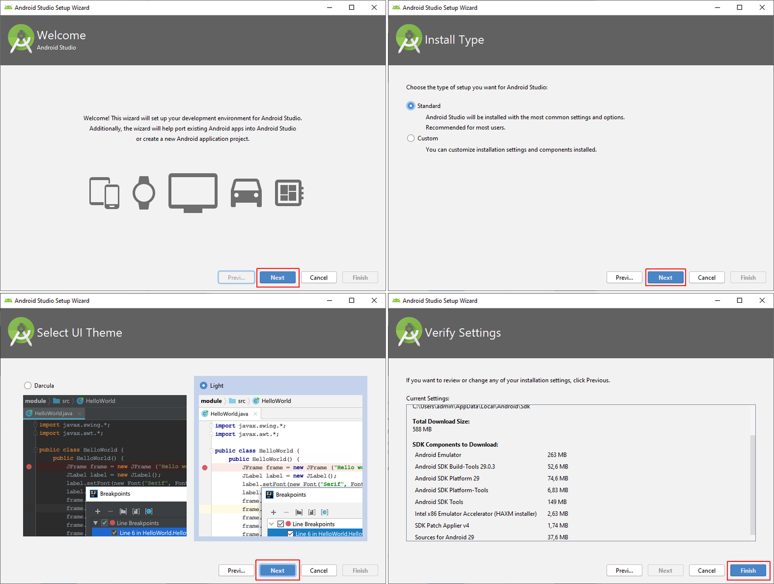
Task: Select the Light theme radio button
Action: click(203, 385)
